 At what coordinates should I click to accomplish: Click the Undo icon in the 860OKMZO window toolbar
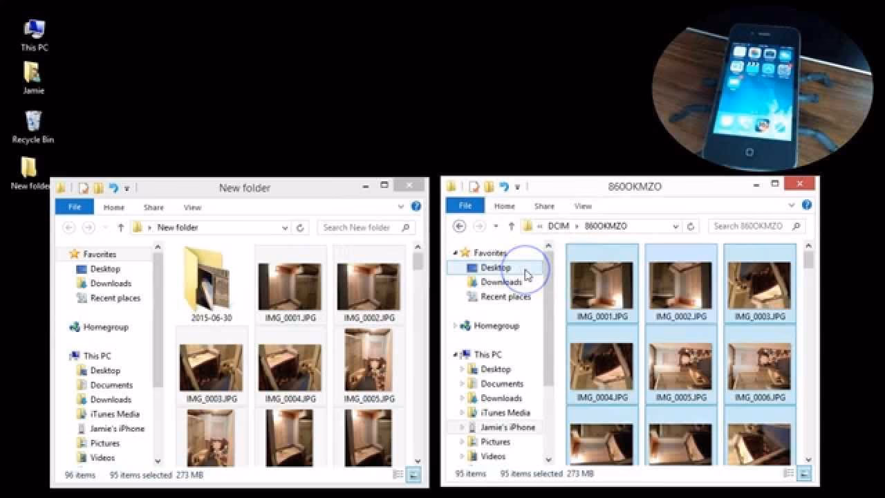click(505, 185)
